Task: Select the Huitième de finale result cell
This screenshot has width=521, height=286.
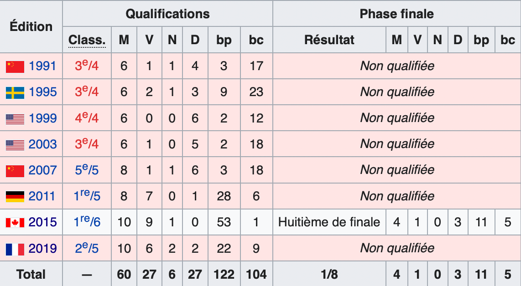Action: coord(329,222)
